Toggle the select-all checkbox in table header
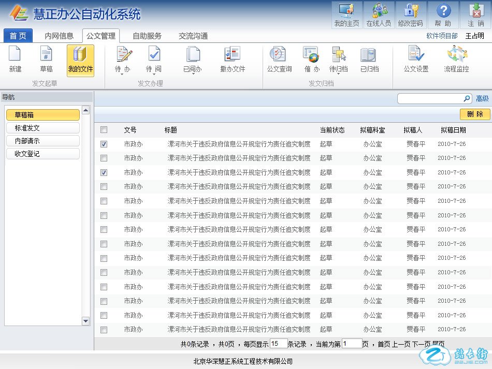Image resolution: width=492 pixels, height=369 pixels. (x=104, y=130)
